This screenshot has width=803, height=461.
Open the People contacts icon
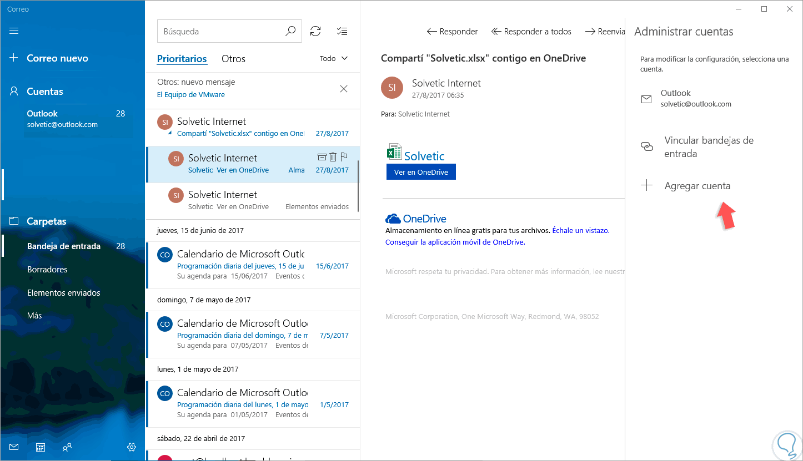point(67,447)
